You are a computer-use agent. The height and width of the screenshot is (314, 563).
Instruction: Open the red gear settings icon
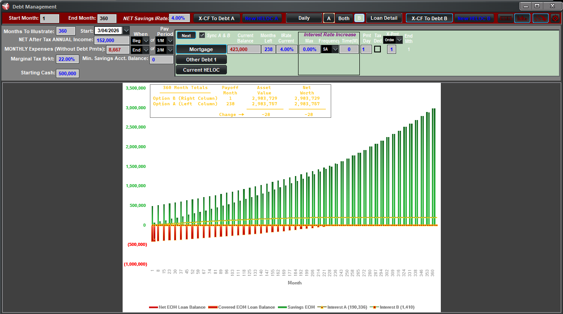coord(555,18)
